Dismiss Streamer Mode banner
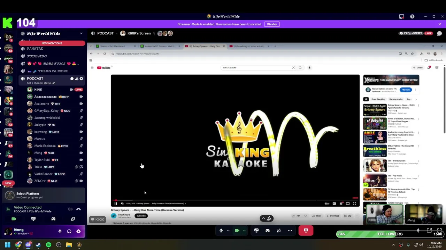The width and height of the screenshot is (446, 250). point(440,24)
